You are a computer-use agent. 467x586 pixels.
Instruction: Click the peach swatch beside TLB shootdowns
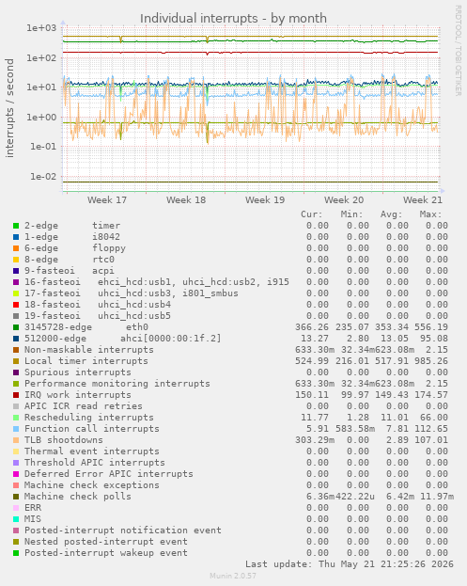16,440
